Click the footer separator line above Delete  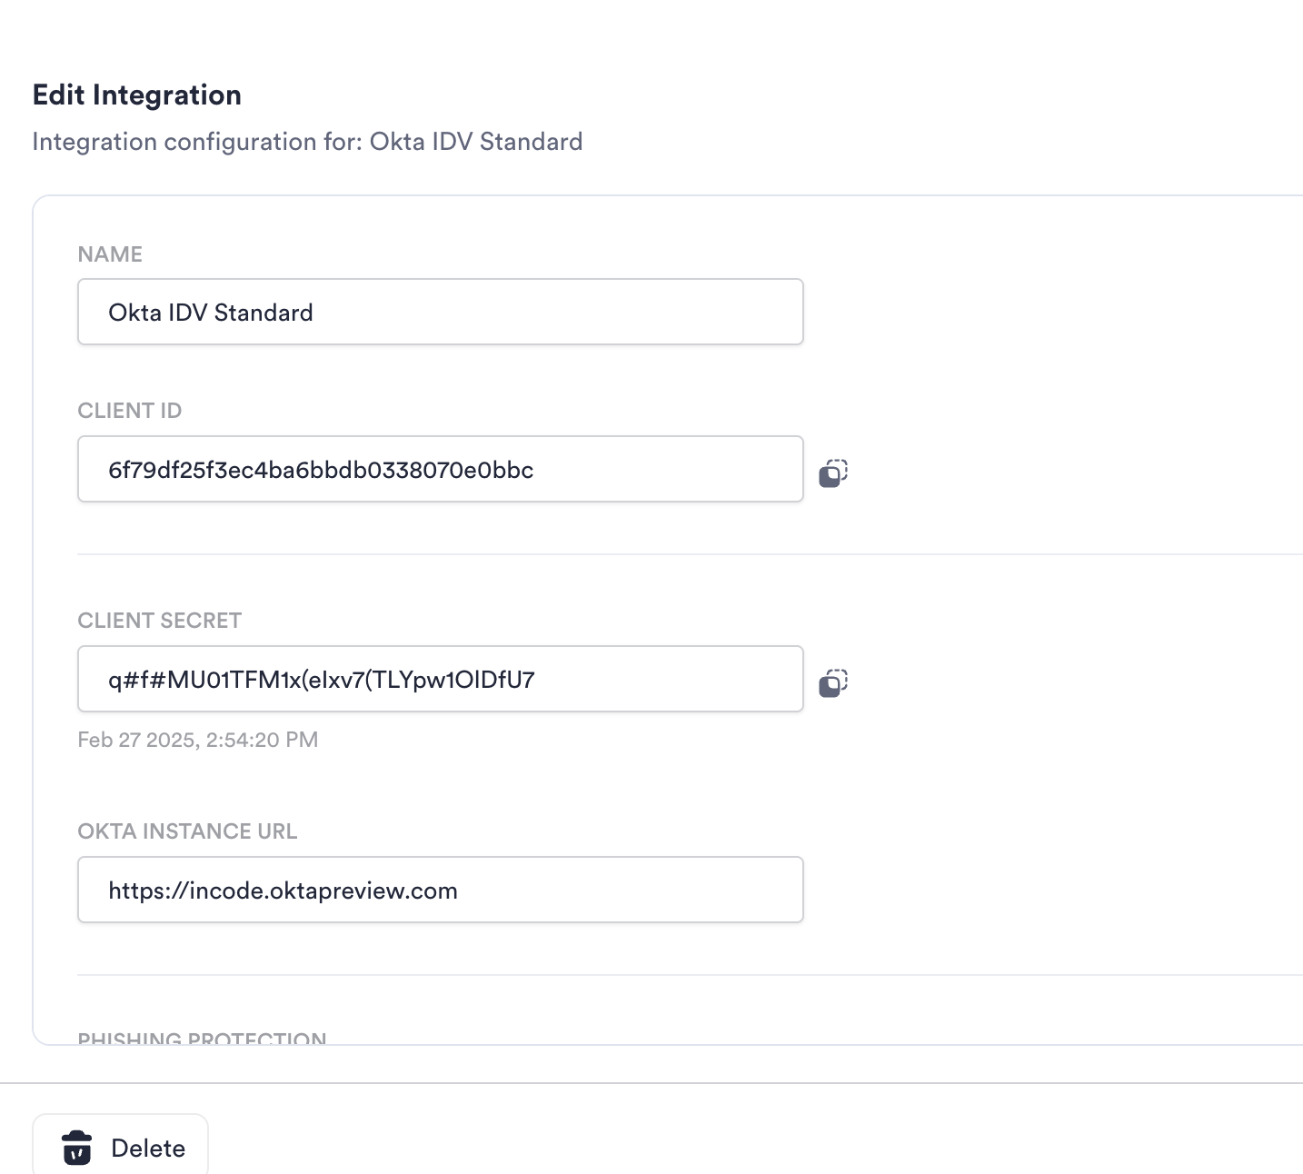651,1083
